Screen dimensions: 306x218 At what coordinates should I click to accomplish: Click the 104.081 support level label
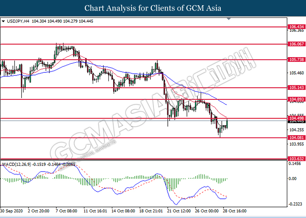tap(296, 138)
